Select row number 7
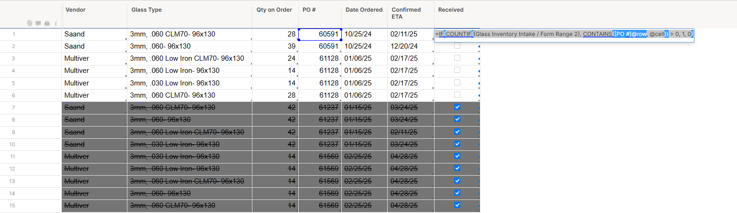 pos(14,107)
